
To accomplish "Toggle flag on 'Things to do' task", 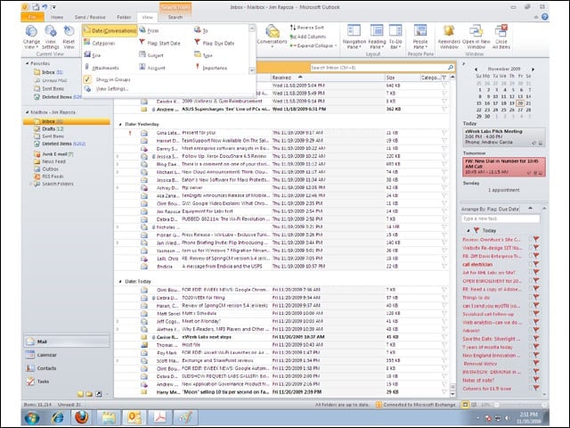I will pyautogui.click(x=536, y=297).
